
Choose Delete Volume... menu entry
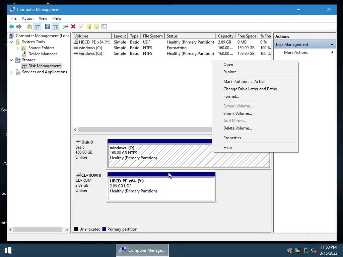click(255, 128)
